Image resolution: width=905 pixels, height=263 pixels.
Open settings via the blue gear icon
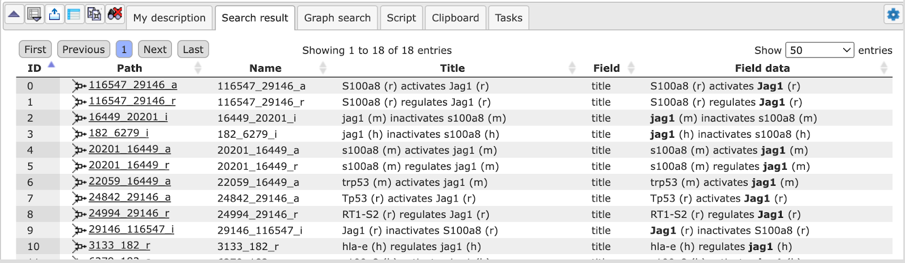893,15
